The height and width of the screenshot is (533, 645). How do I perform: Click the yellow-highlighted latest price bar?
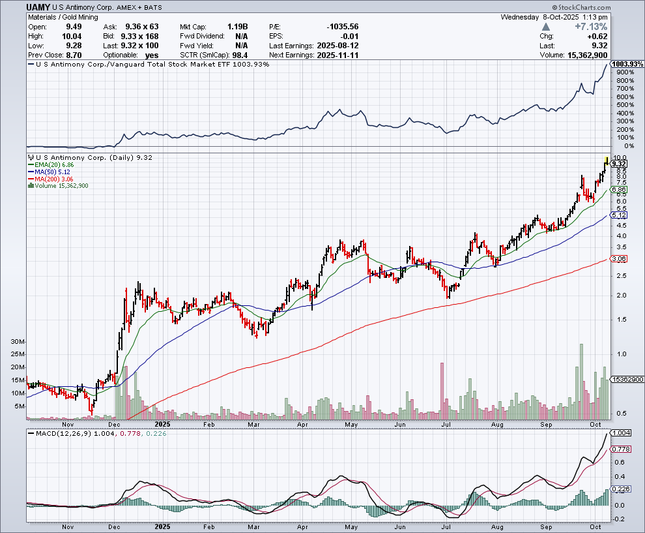[606, 161]
